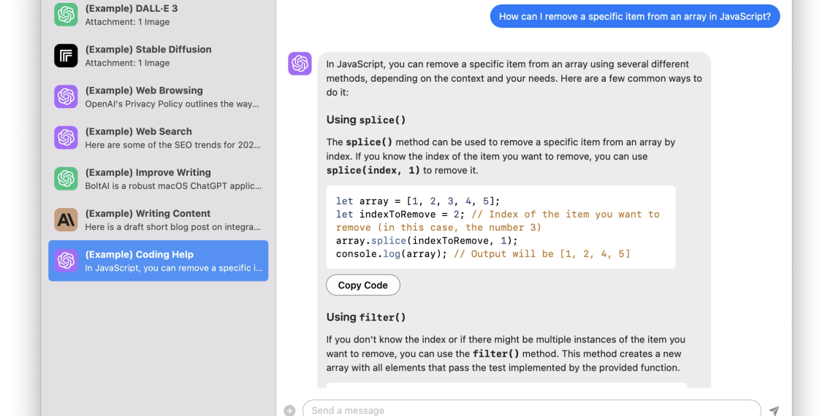Click the blue user question bubble
Viewport: 833px width, 416px height.
click(x=634, y=16)
